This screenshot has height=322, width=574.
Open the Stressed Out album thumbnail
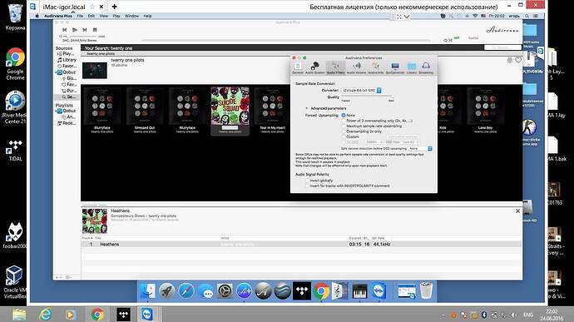145,107
